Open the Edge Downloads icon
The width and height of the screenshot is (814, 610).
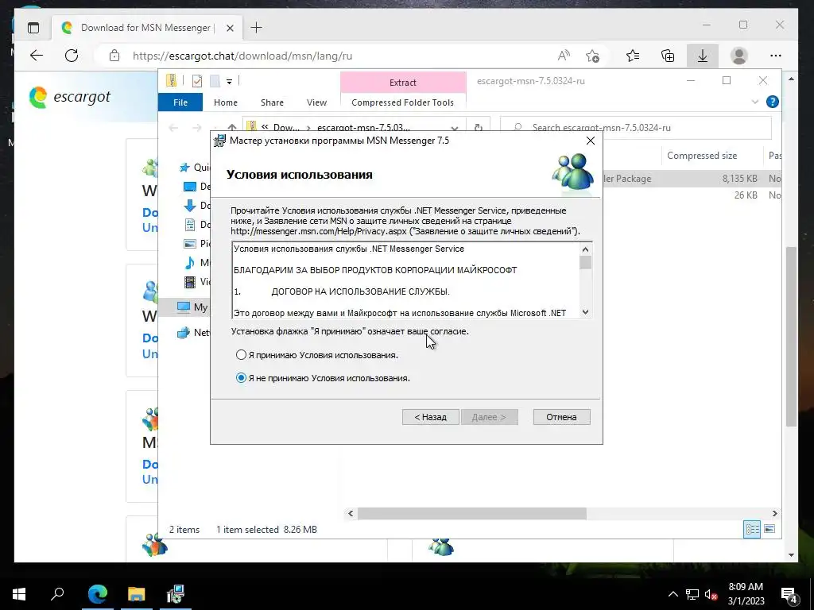click(703, 56)
